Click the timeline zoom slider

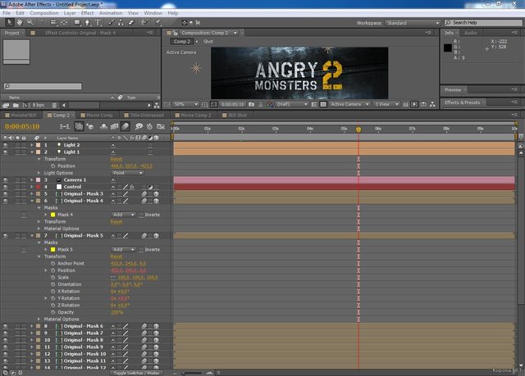[x=192, y=373]
